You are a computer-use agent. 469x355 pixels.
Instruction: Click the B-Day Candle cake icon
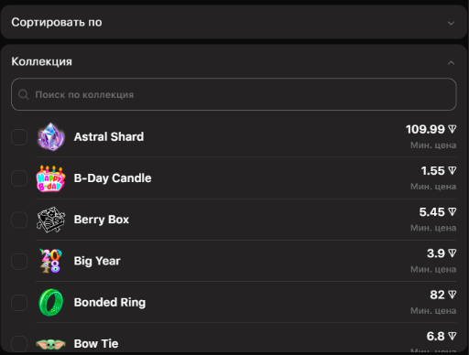click(50, 178)
